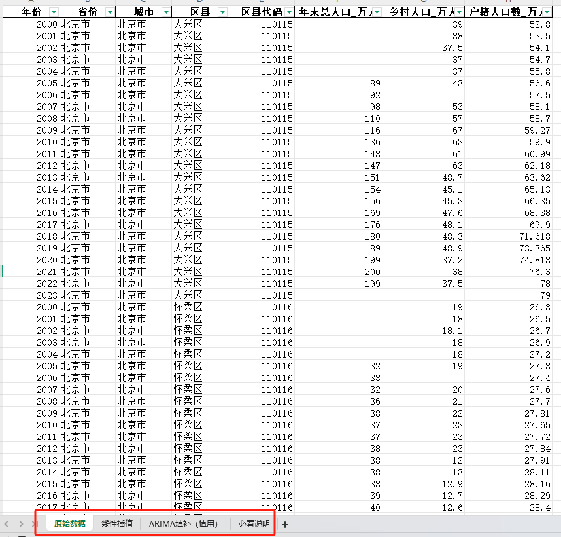Open the ARIMA填补（慎用） sheet tab
The image size is (561, 537).
coord(184,524)
